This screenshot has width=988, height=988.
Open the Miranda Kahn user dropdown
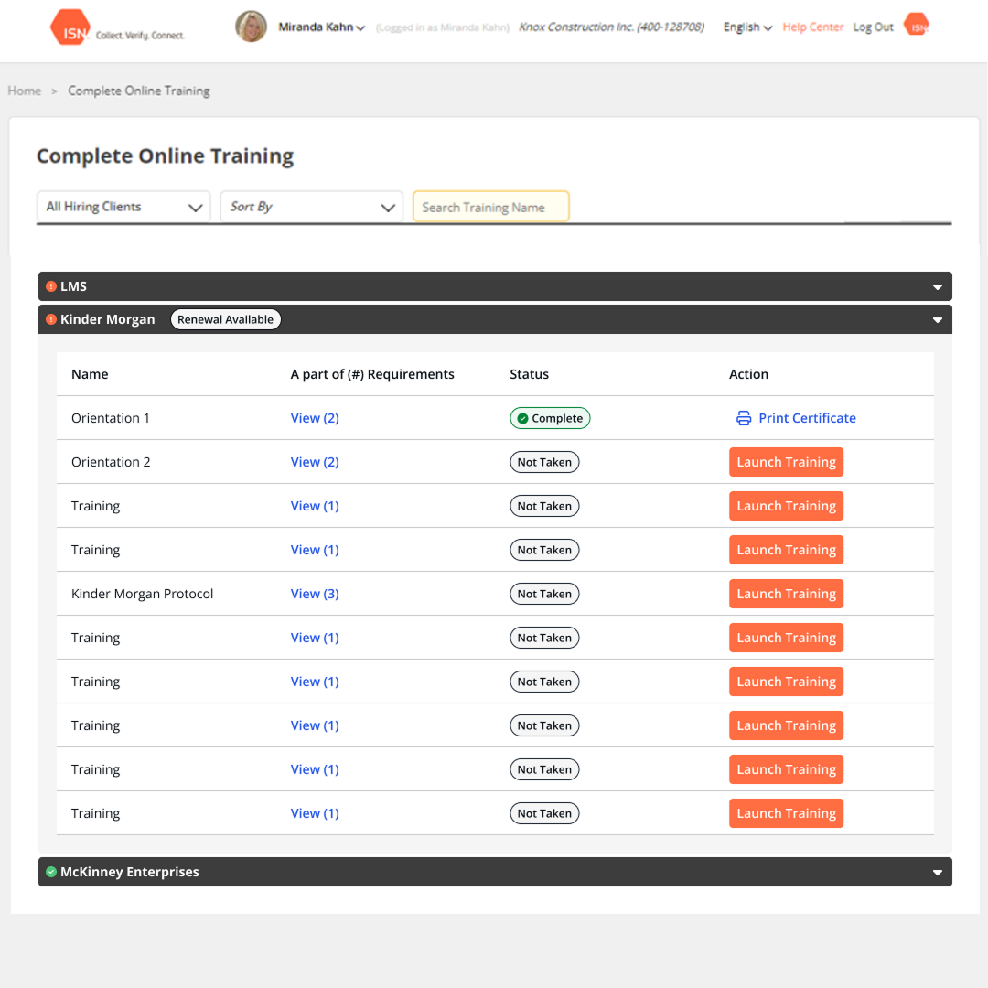tap(321, 27)
